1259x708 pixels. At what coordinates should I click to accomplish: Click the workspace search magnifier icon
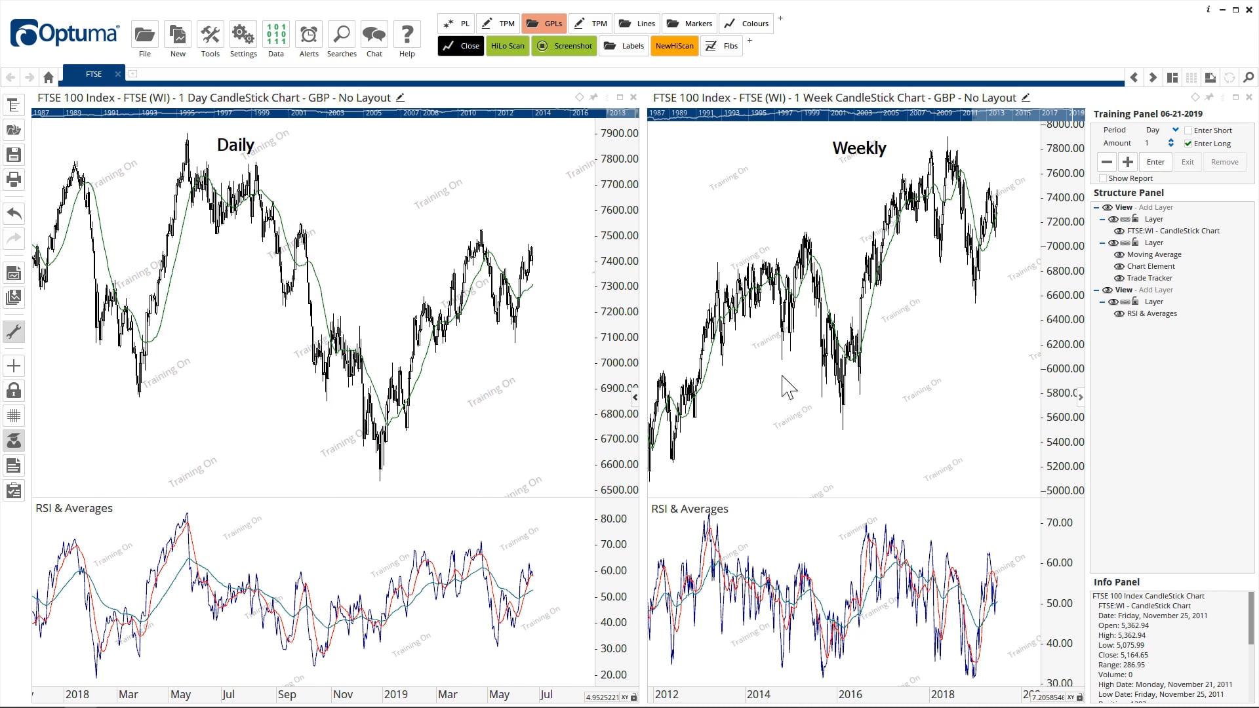pyautogui.click(x=1249, y=77)
